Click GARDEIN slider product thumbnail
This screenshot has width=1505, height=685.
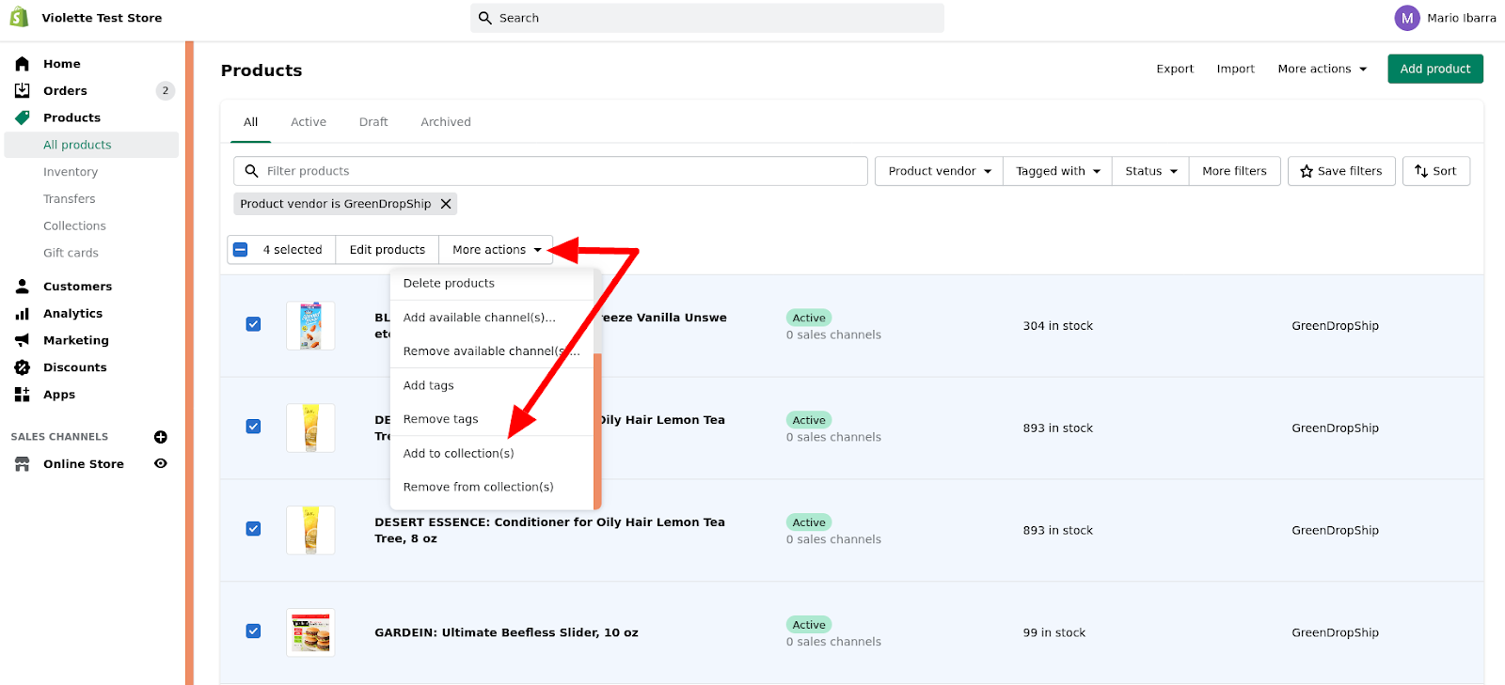click(310, 632)
